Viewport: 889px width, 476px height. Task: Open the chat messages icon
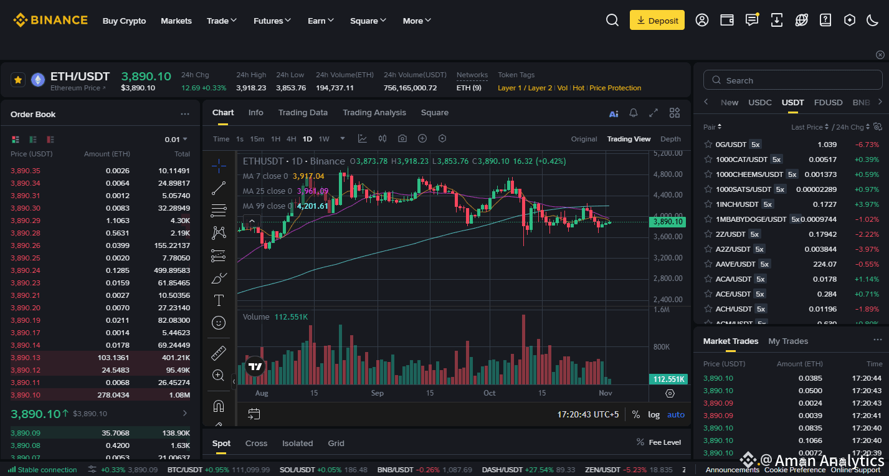(x=752, y=20)
